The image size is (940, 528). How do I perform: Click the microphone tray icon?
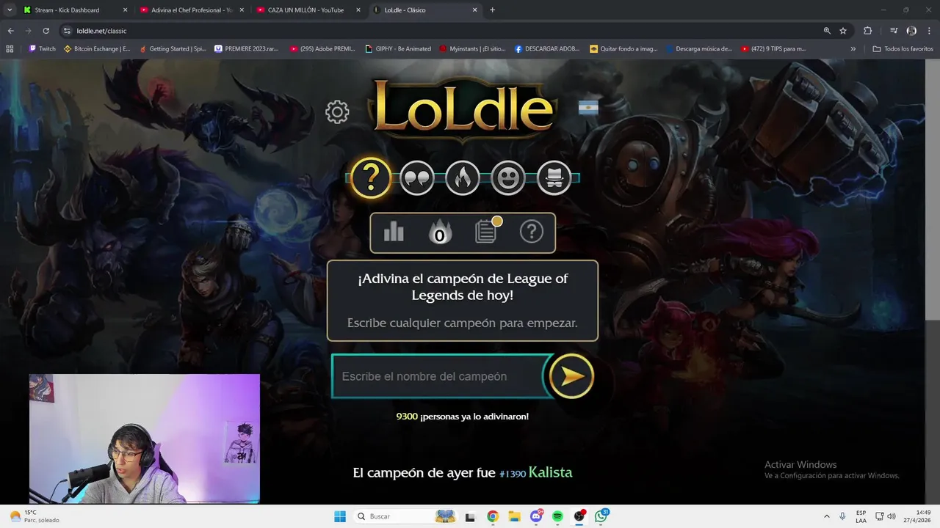click(x=842, y=516)
